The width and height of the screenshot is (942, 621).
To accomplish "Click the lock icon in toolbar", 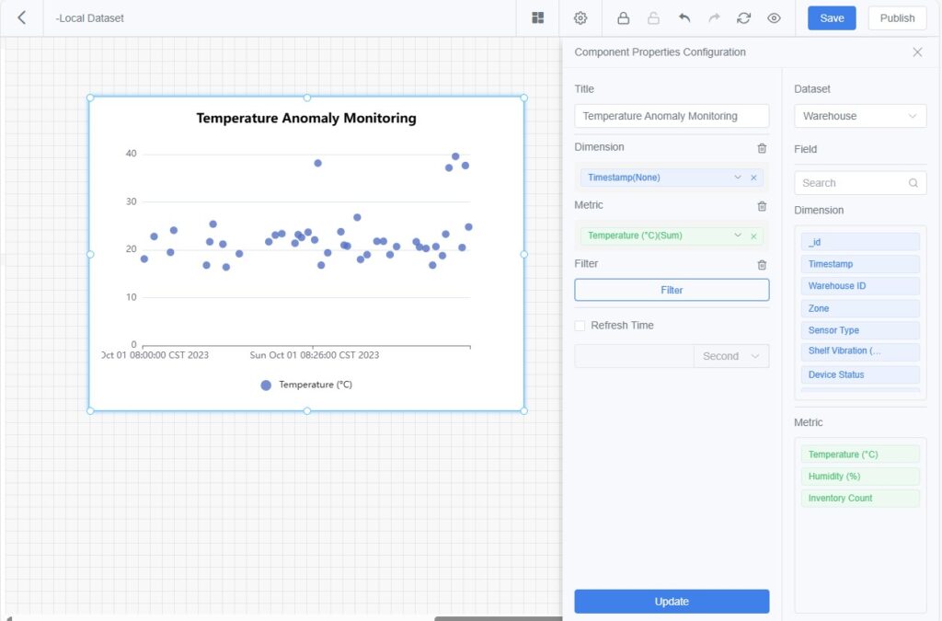I will [623, 17].
